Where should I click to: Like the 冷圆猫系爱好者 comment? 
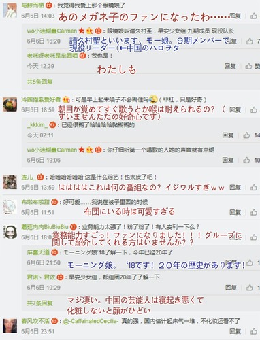click(254, 110)
